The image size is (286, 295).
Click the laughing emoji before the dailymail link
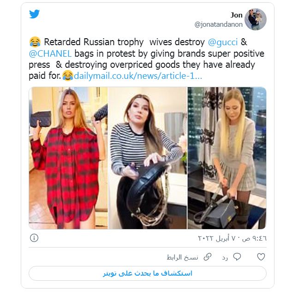pos(68,76)
